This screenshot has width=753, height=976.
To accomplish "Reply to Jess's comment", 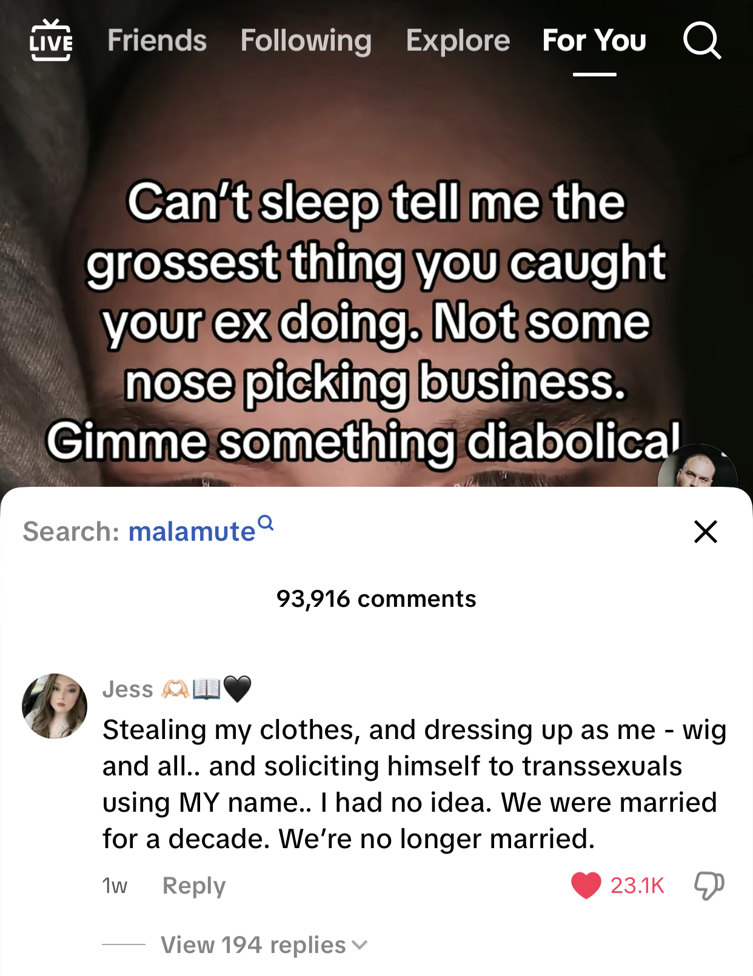I will point(194,886).
